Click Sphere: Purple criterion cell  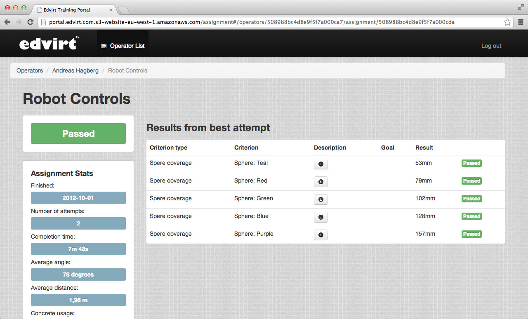254,234
